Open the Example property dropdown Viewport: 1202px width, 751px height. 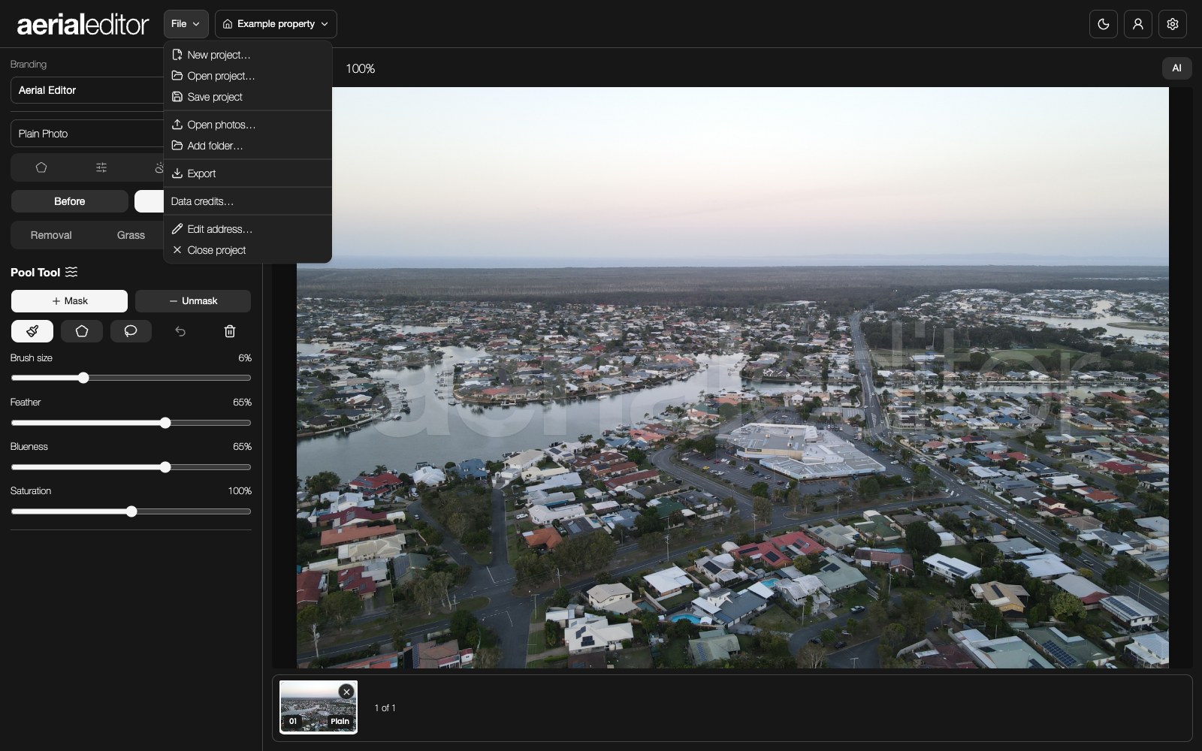click(276, 24)
